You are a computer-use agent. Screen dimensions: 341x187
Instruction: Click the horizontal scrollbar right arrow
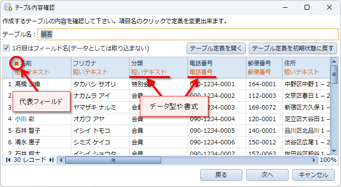coord(314,160)
